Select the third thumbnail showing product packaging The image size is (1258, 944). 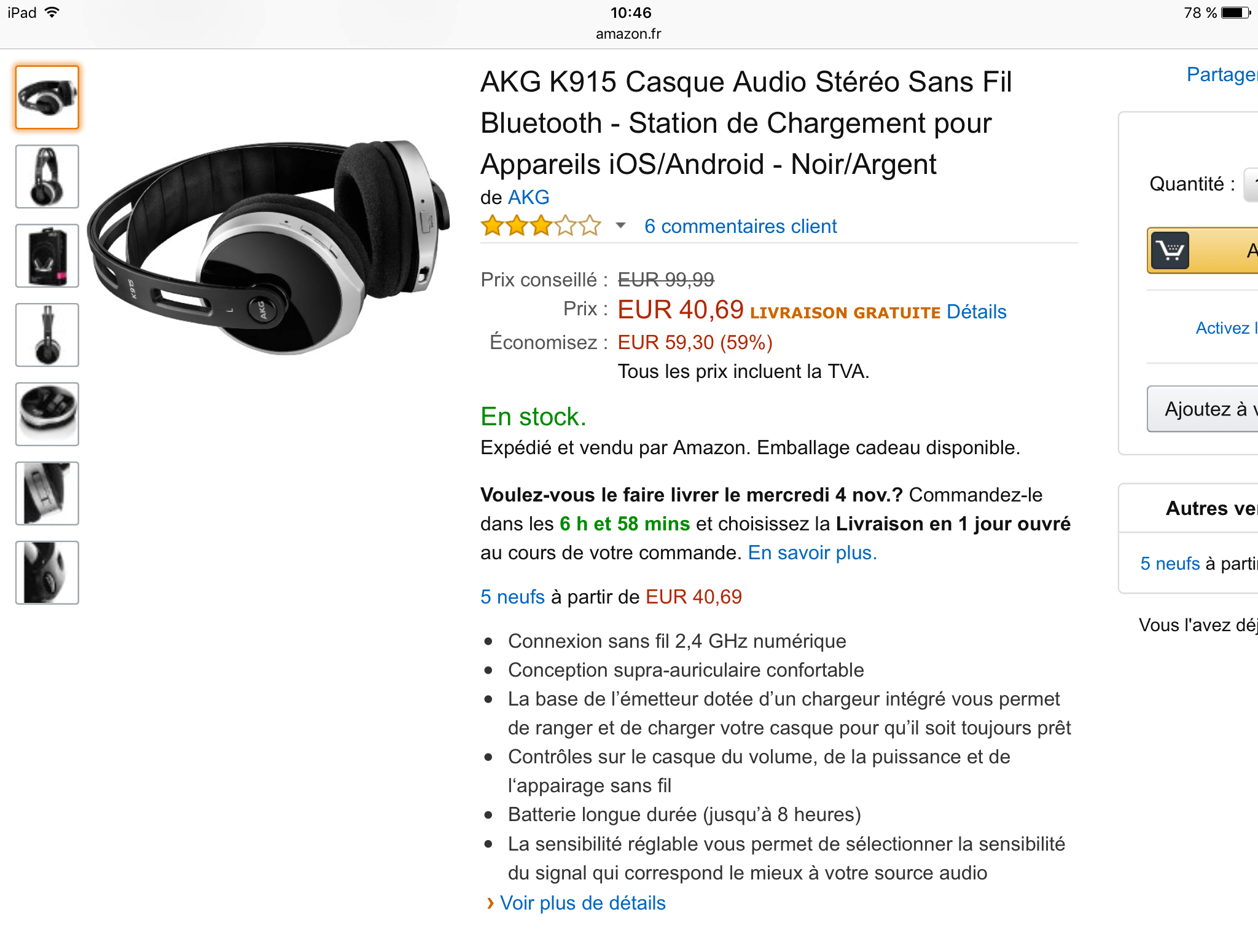(x=47, y=256)
